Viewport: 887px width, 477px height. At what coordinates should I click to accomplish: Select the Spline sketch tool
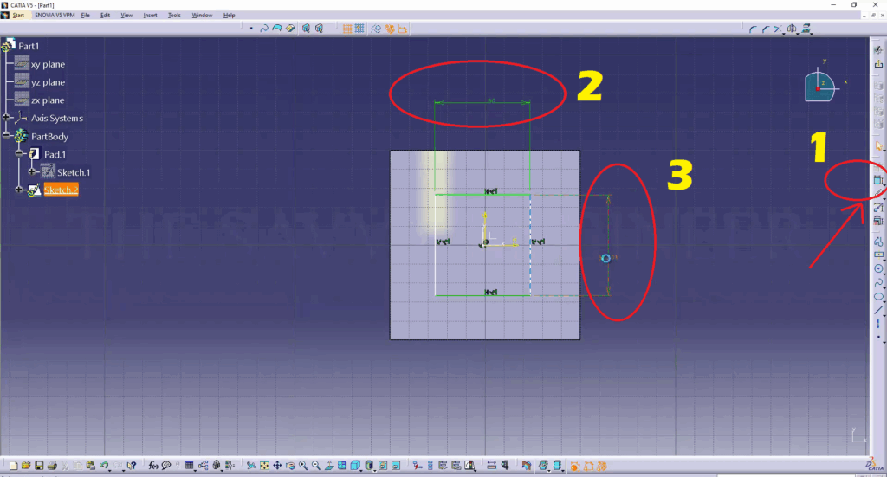pos(878,282)
